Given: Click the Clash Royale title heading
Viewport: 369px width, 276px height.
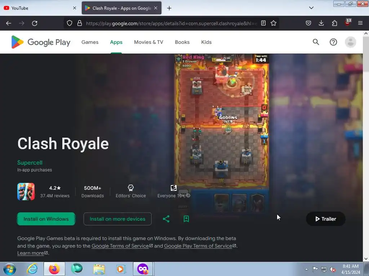Looking at the screenshot, I should click(x=63, y=144).
